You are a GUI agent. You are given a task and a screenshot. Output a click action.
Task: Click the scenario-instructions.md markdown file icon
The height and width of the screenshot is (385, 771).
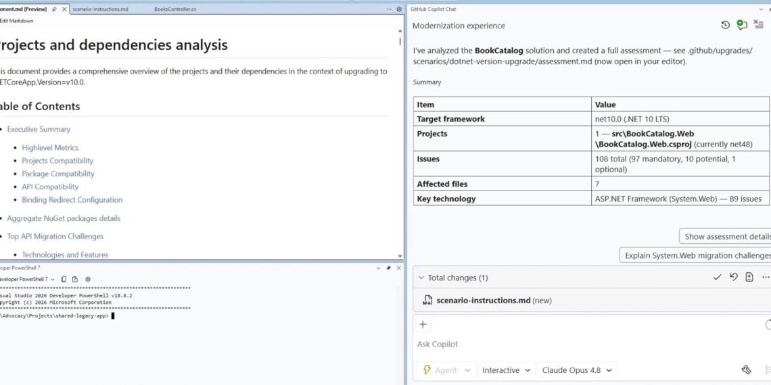pos(428,300)
